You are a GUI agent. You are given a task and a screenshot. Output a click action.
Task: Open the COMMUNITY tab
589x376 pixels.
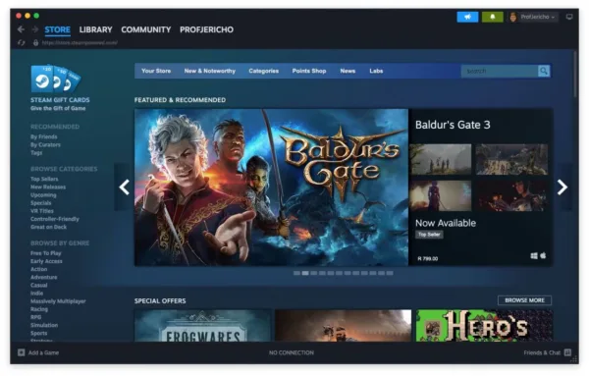pos(145,29)
